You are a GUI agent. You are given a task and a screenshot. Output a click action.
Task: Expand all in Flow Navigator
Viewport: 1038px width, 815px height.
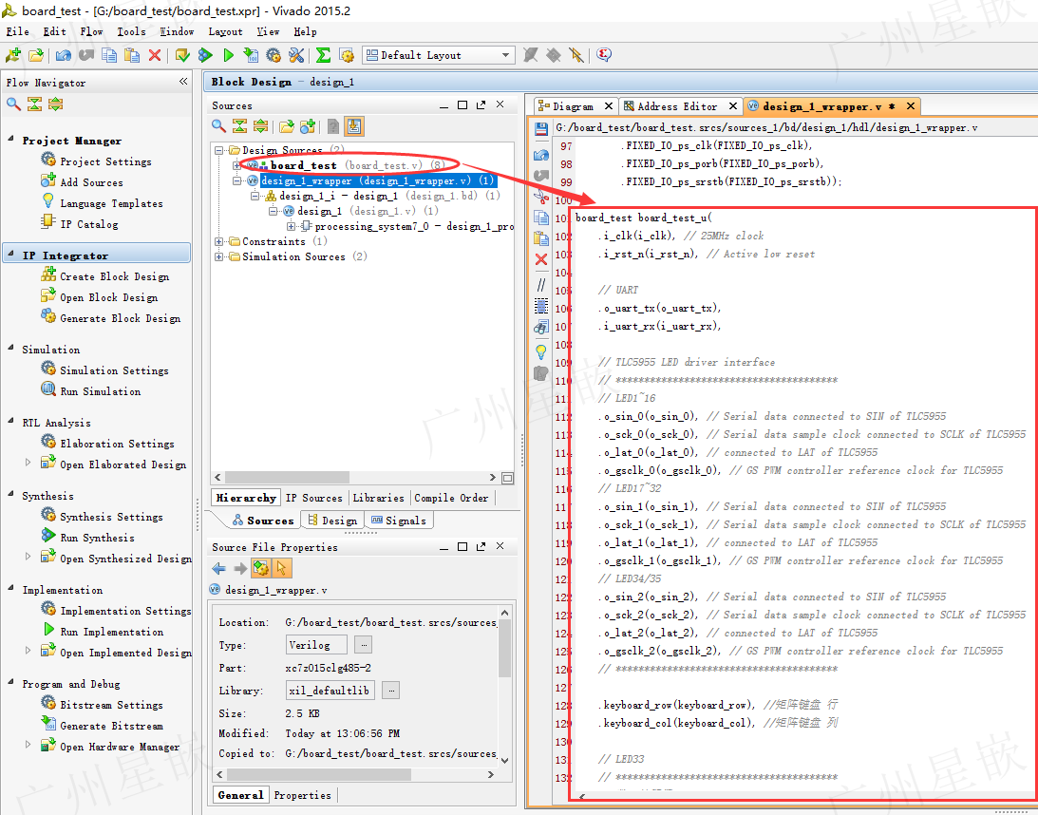click(x=56, y=104)
